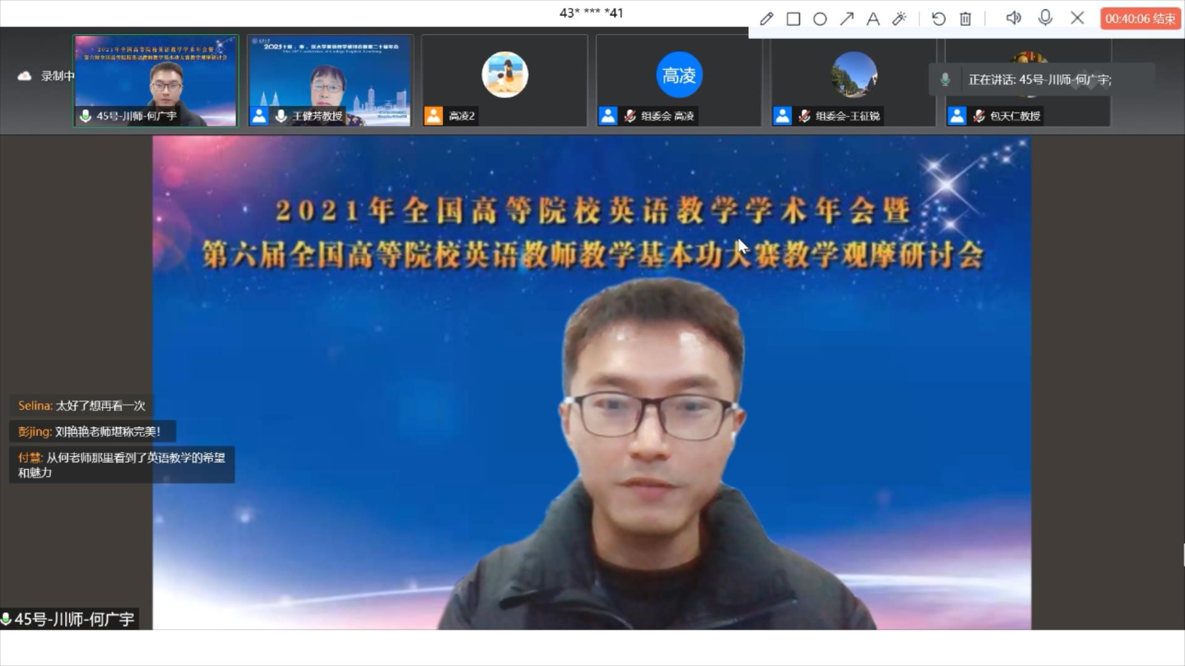Undo the last annotation

click(938, 19)
